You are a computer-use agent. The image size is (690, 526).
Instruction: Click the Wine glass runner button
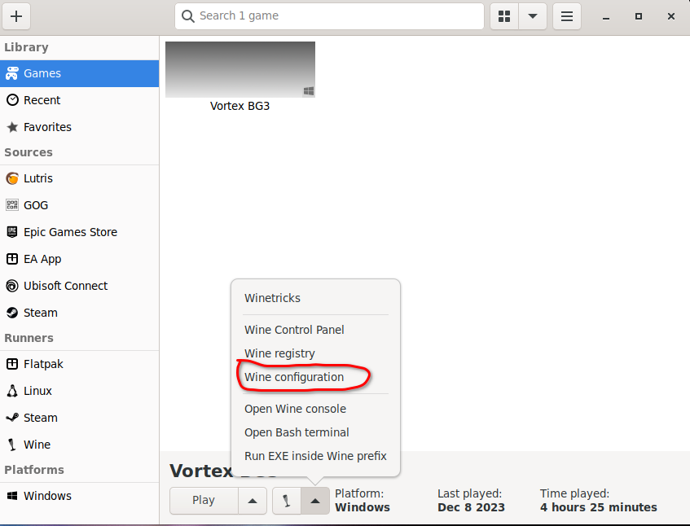(x=287, y=501)
